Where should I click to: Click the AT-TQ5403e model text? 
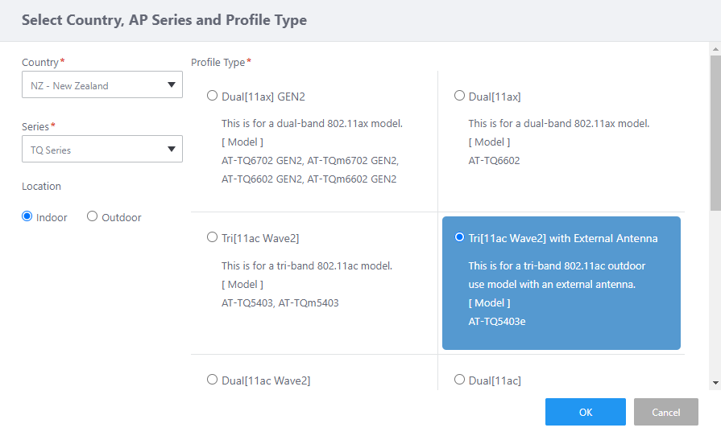(497, 321)
